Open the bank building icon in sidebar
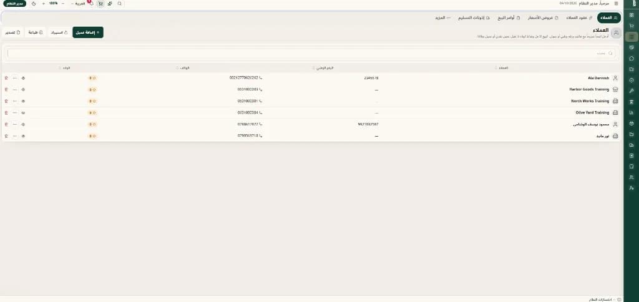The image size is (639, 302). pyautogui.click(x=632, y=102)
